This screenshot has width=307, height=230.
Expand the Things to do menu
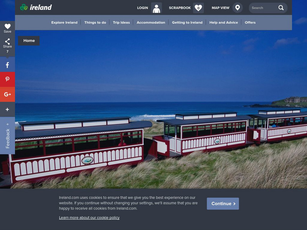click(x=95, y=22)
